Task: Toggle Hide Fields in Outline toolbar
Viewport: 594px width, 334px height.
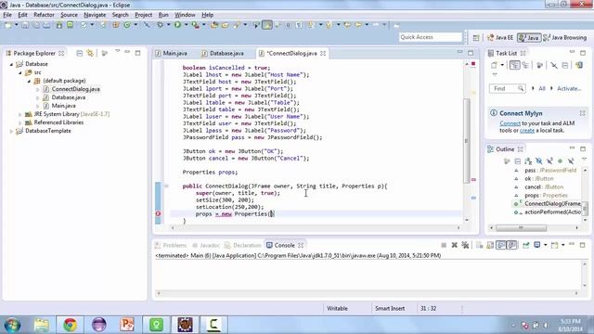Action: point(539,161)
